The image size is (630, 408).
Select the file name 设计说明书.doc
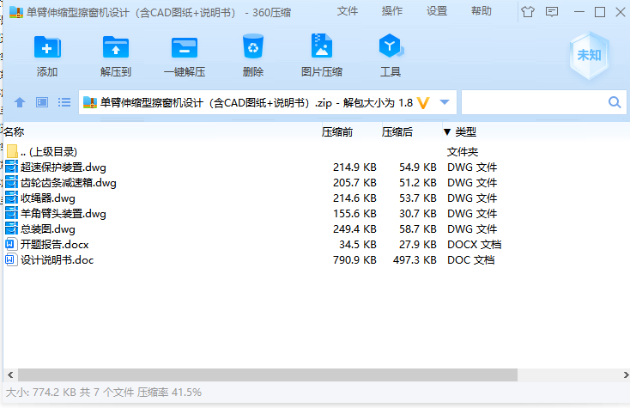(x=57, y=260)
